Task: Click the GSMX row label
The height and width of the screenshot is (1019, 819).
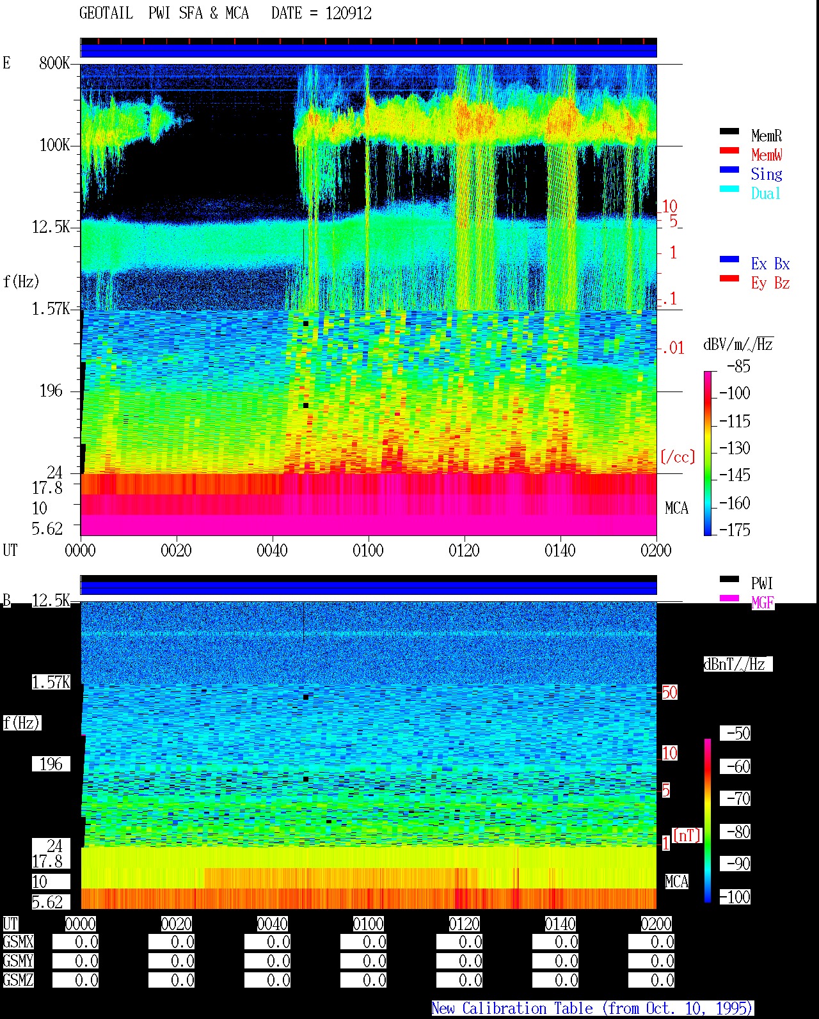Action: tap(18, 942)
